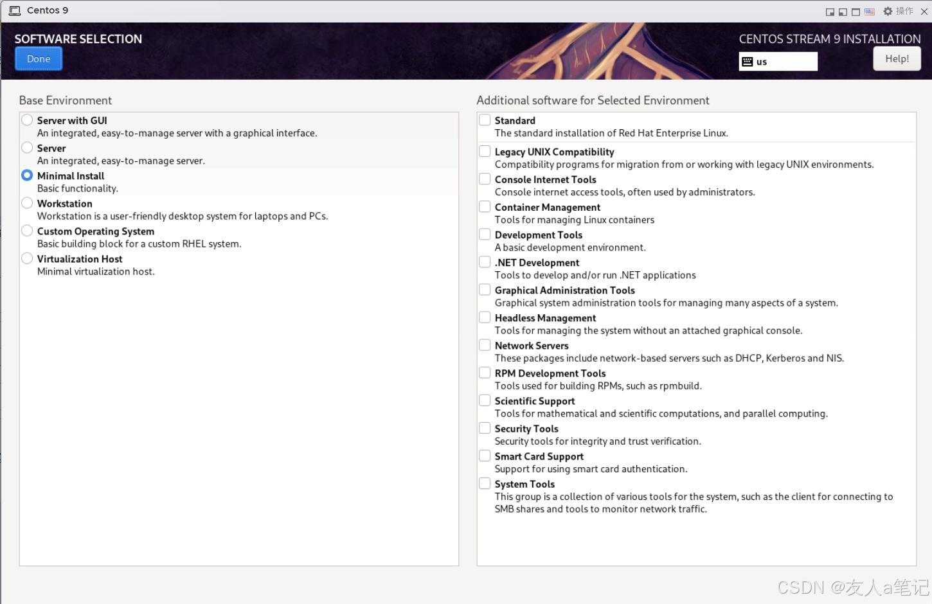Select the Server with GUI radio button

click(27, 120)
